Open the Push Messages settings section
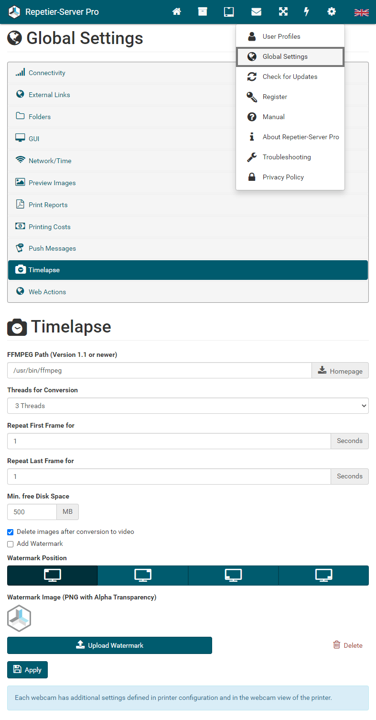Viewport: 376px width, 720px height. point(52,248)
